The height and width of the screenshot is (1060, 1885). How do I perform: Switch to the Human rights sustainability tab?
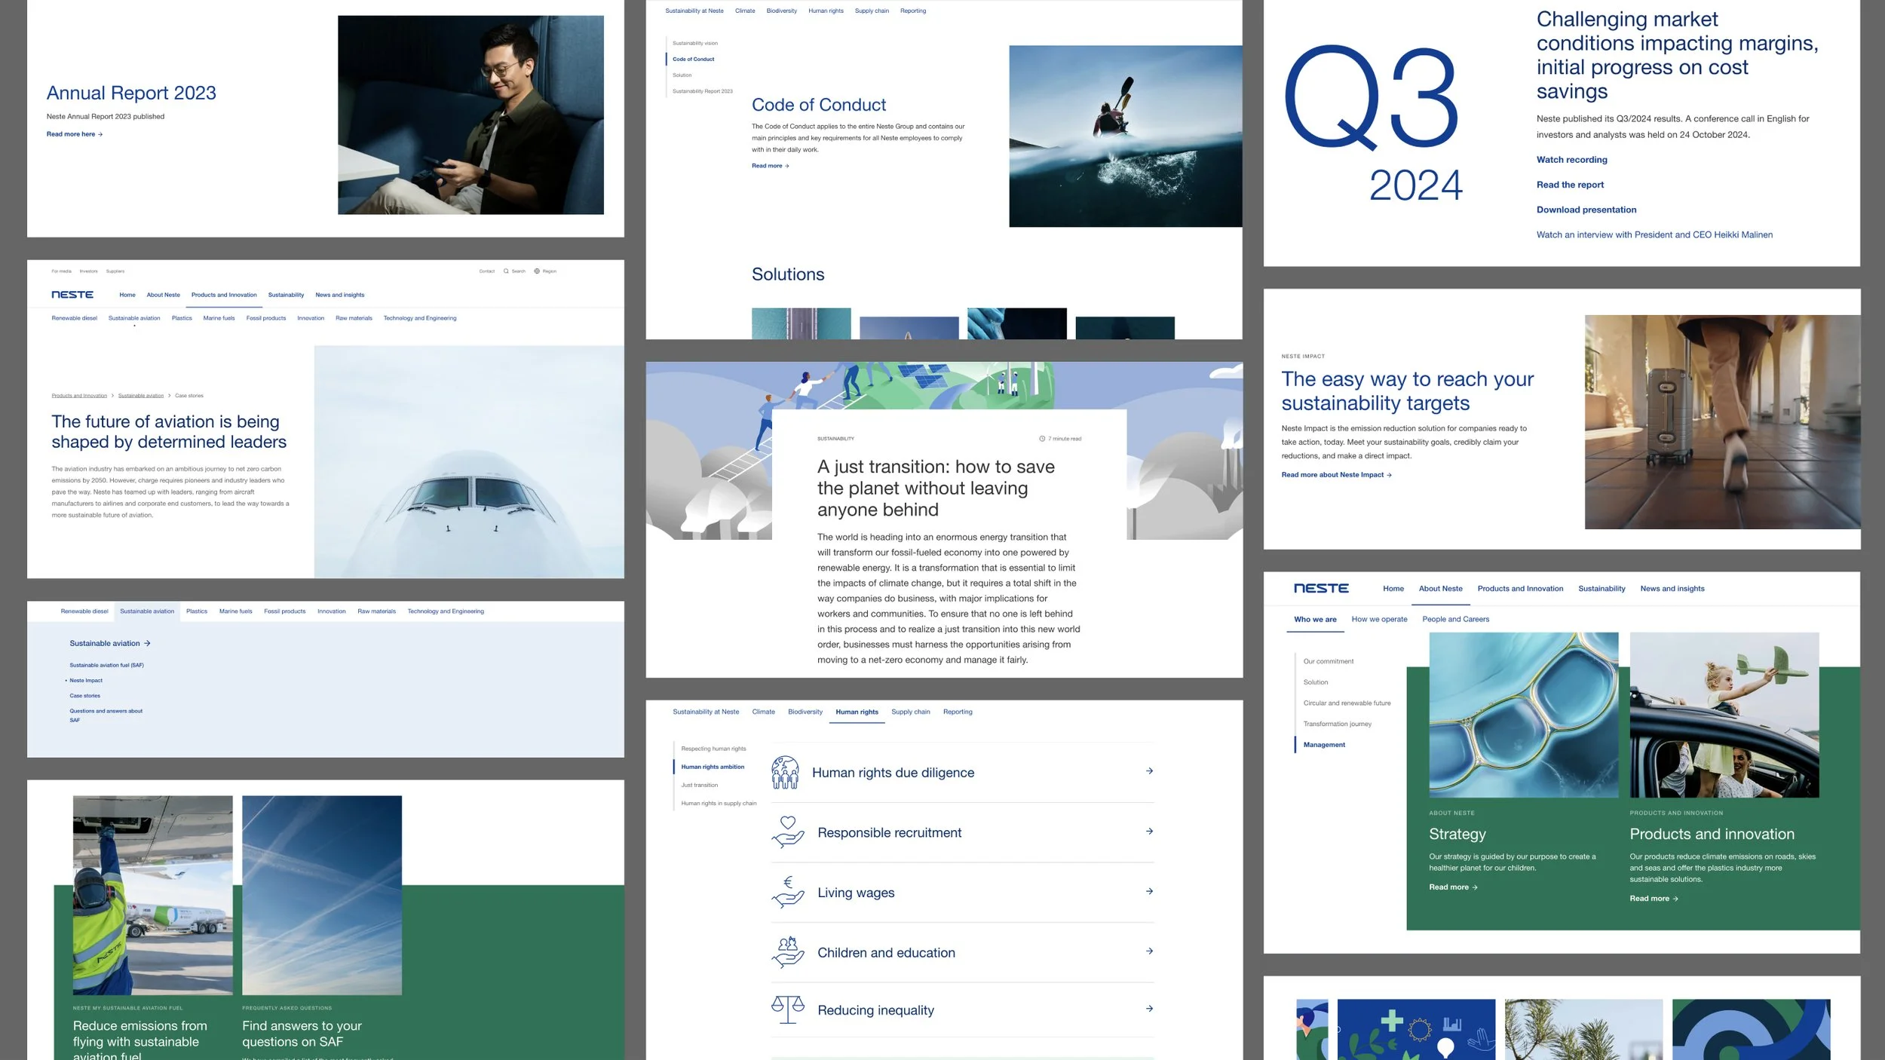point(857,712)
